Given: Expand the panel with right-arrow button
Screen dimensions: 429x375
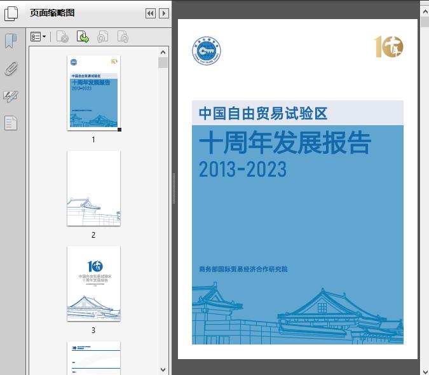Looking at the screenshot, I should [x=164, y=13].
